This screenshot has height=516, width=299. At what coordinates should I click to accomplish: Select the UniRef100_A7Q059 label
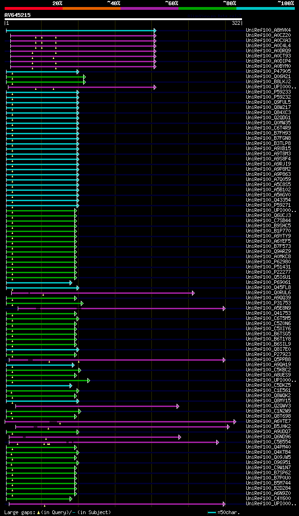tap(268, 180)
